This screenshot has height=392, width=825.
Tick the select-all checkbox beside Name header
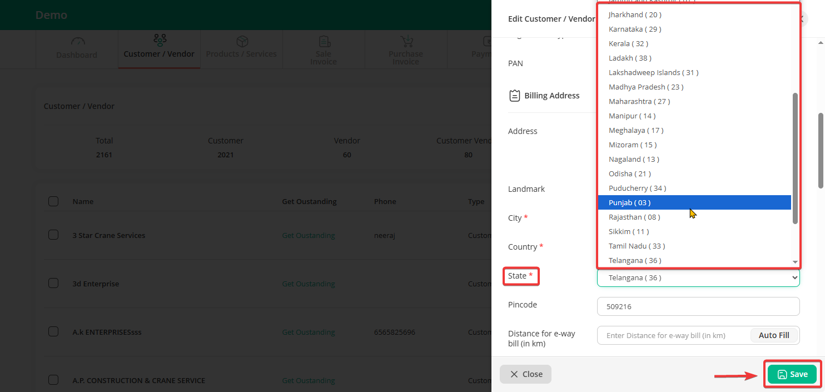(x=53, y=201)
